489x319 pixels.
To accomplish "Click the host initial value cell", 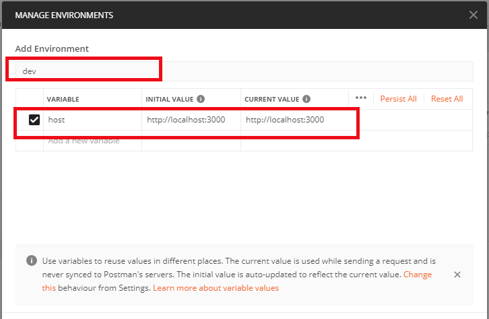I will tap(190, 120).
